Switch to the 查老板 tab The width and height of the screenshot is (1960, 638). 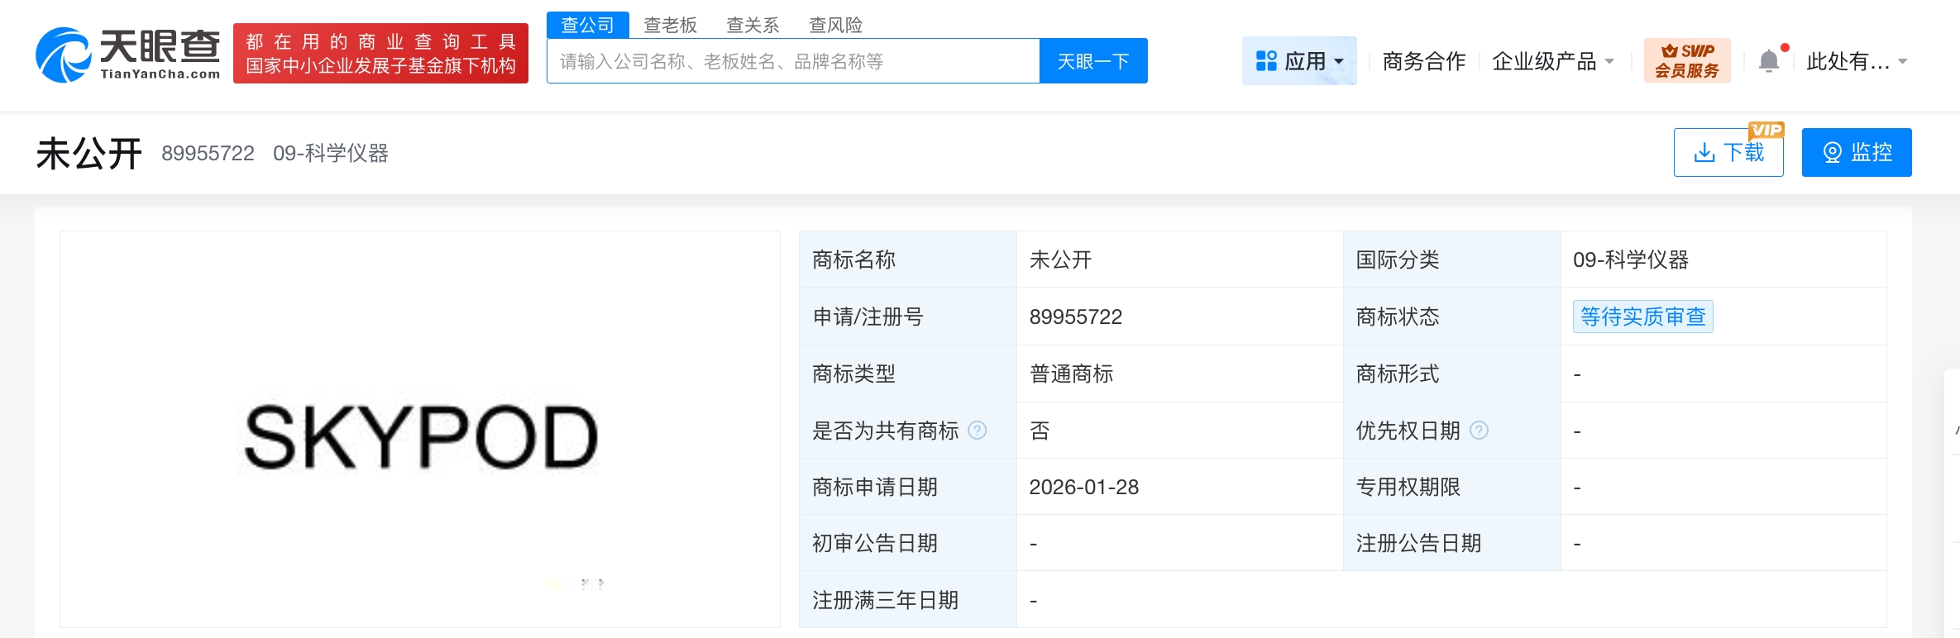(670, 25)
